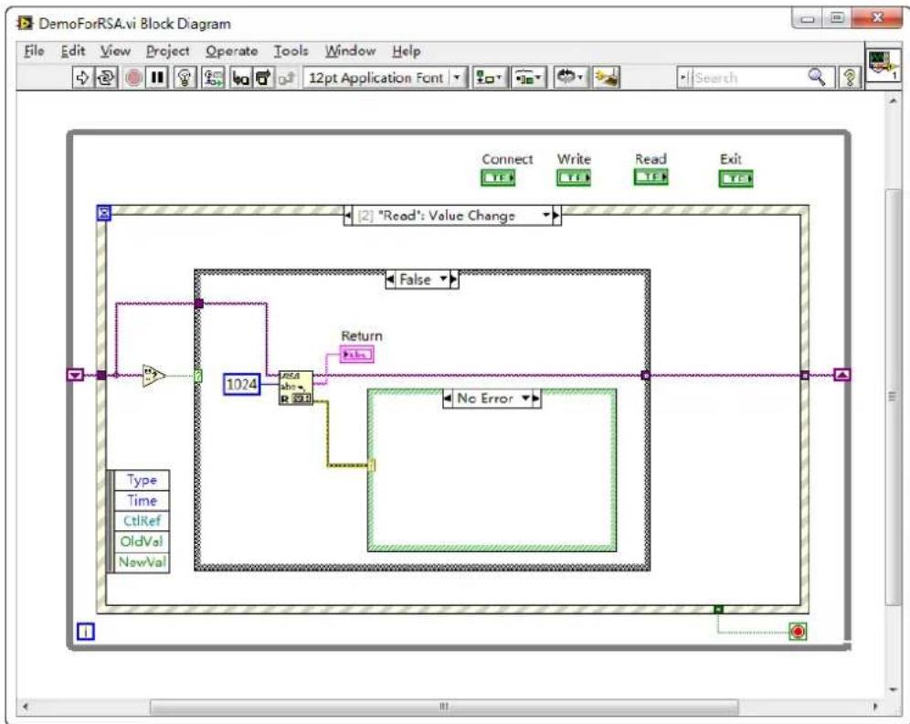Show previous case of No Error structure
The image size is (910, 724).
point(448,399)
